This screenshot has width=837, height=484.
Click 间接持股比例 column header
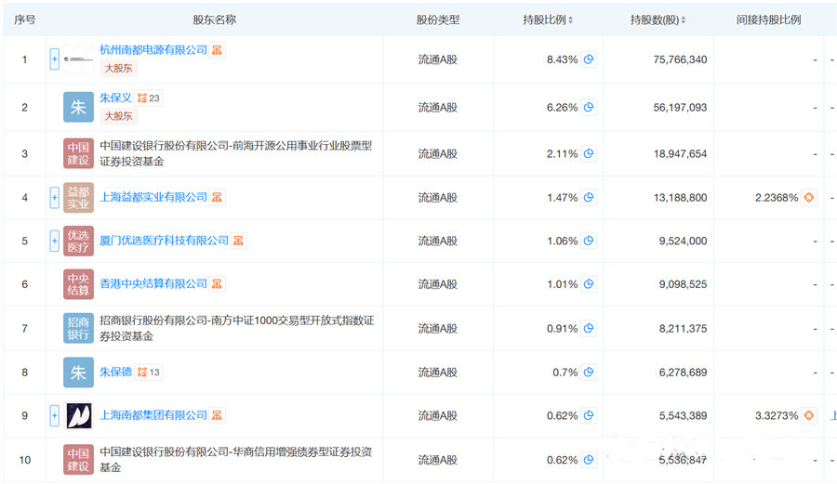[768, 20]
